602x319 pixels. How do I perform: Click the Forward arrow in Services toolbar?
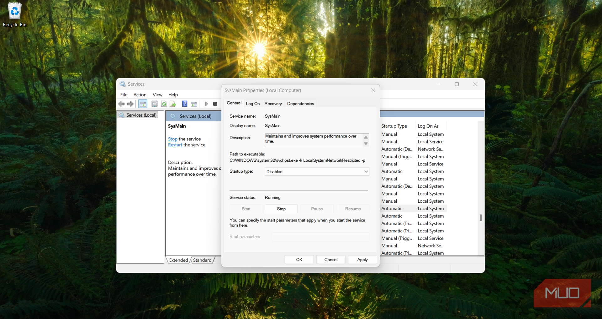pos(130,104)
